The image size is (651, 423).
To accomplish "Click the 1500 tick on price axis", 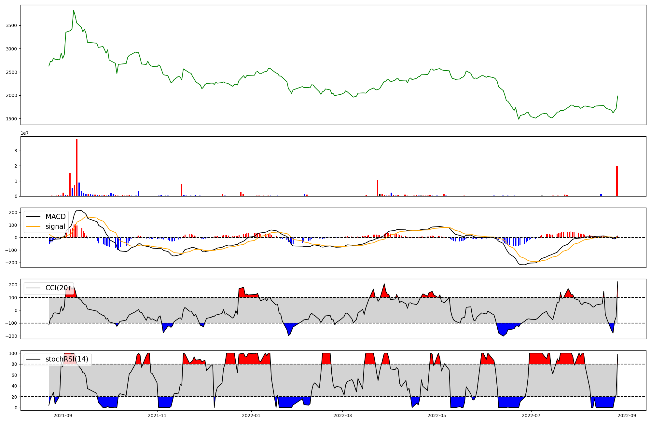I will point(11,119).
